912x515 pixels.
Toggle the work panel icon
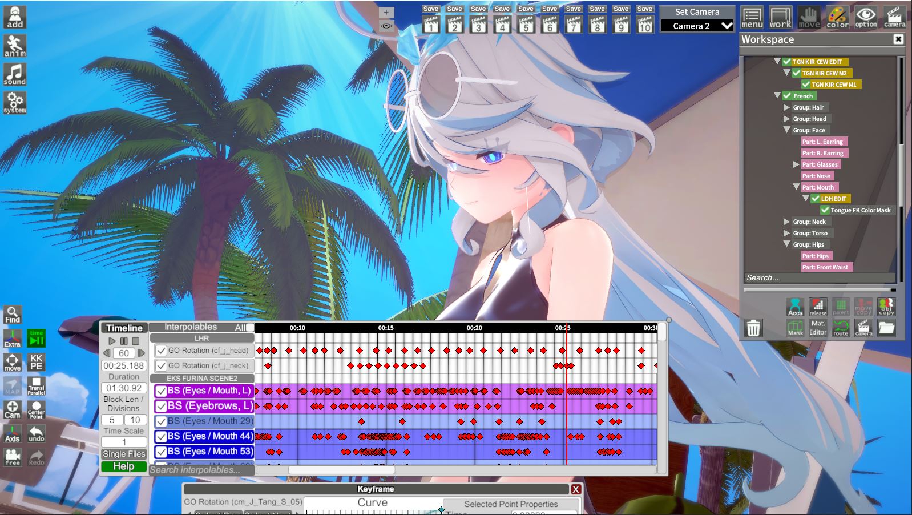[x=781, y=17]
